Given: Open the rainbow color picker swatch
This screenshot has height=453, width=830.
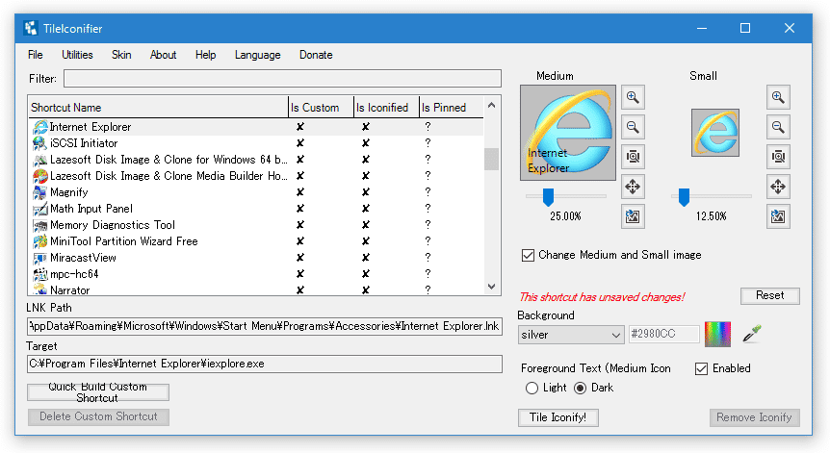Looking at the screenshot, I should 717,334.
